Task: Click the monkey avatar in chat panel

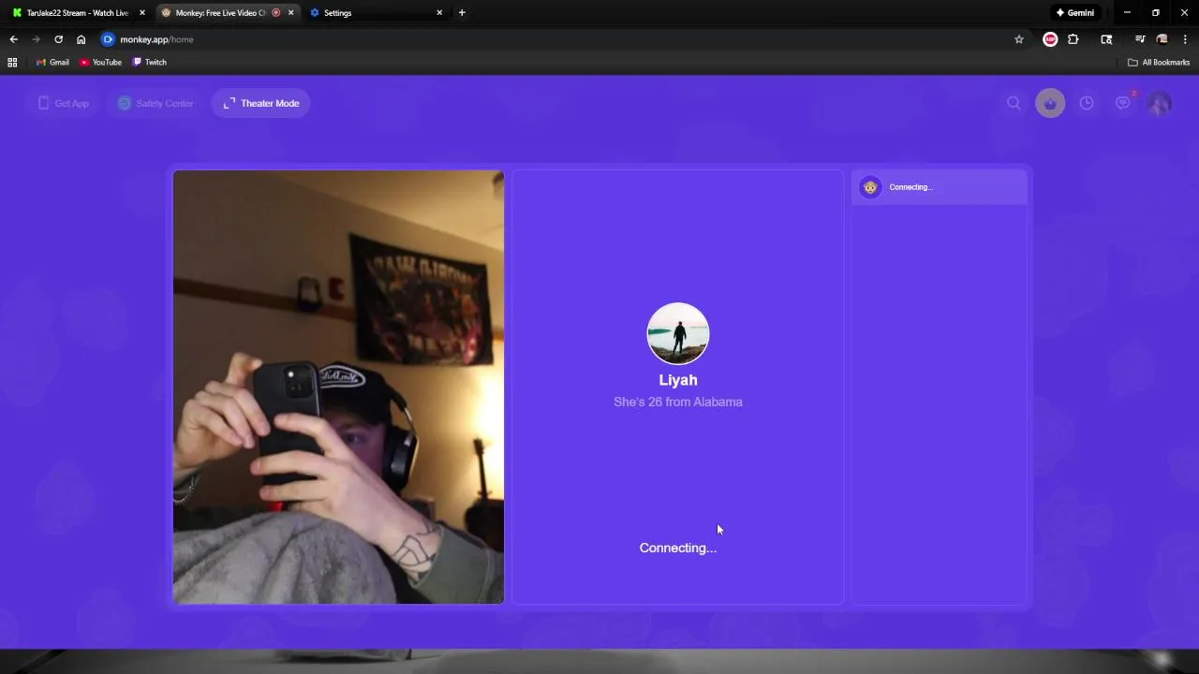Action: (x=871, y=187)
